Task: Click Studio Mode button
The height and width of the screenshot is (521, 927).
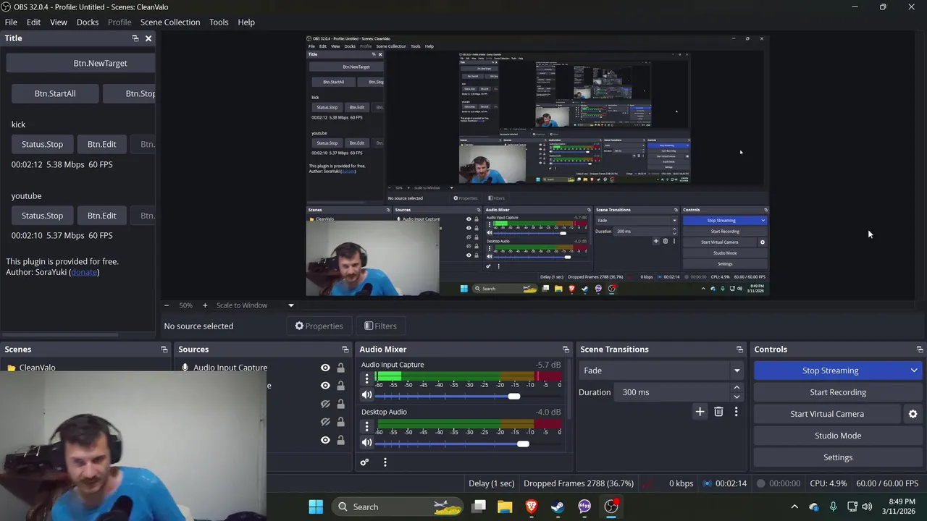Action: (x=838, y=436)
